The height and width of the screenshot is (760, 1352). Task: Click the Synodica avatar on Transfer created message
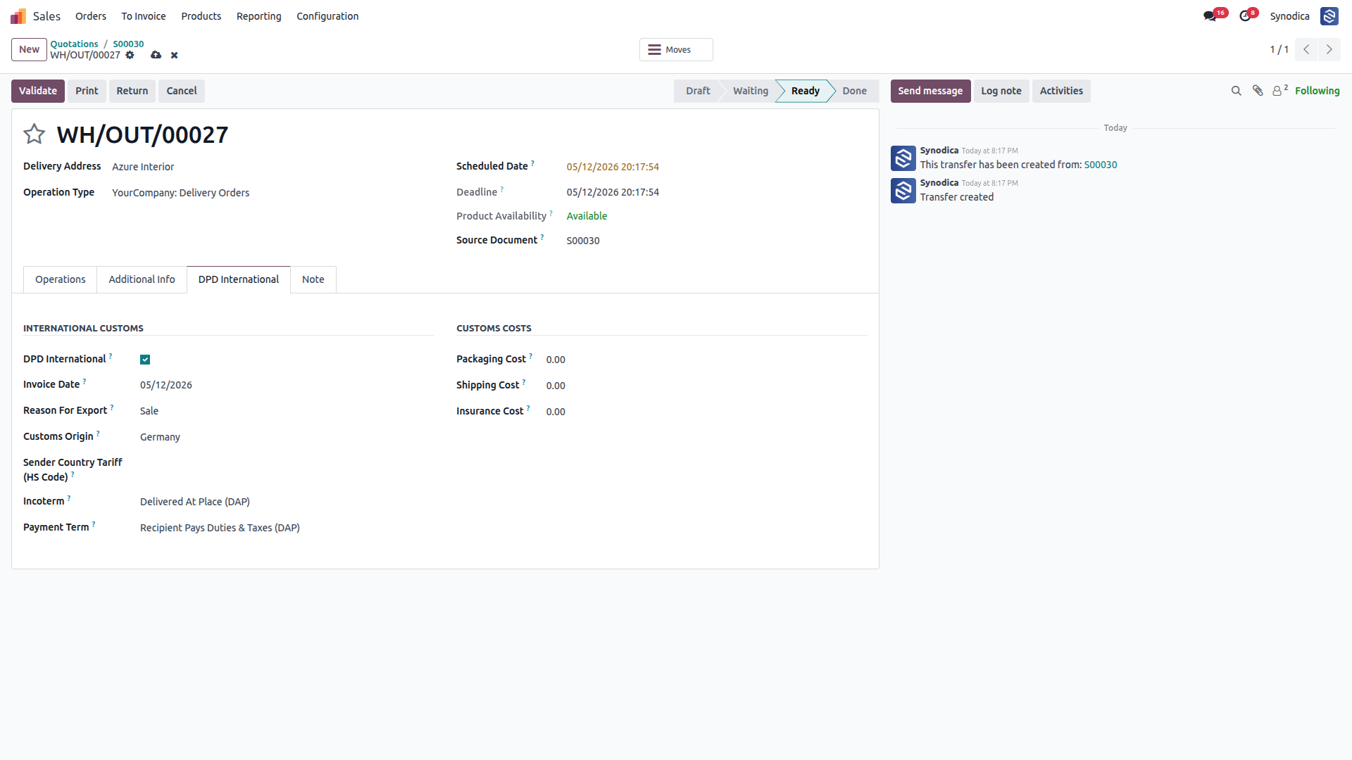tap(903, 191)
